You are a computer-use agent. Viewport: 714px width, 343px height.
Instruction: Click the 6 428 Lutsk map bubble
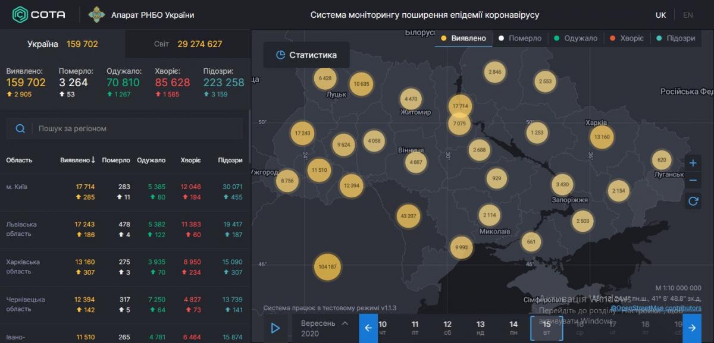[325, 78]
